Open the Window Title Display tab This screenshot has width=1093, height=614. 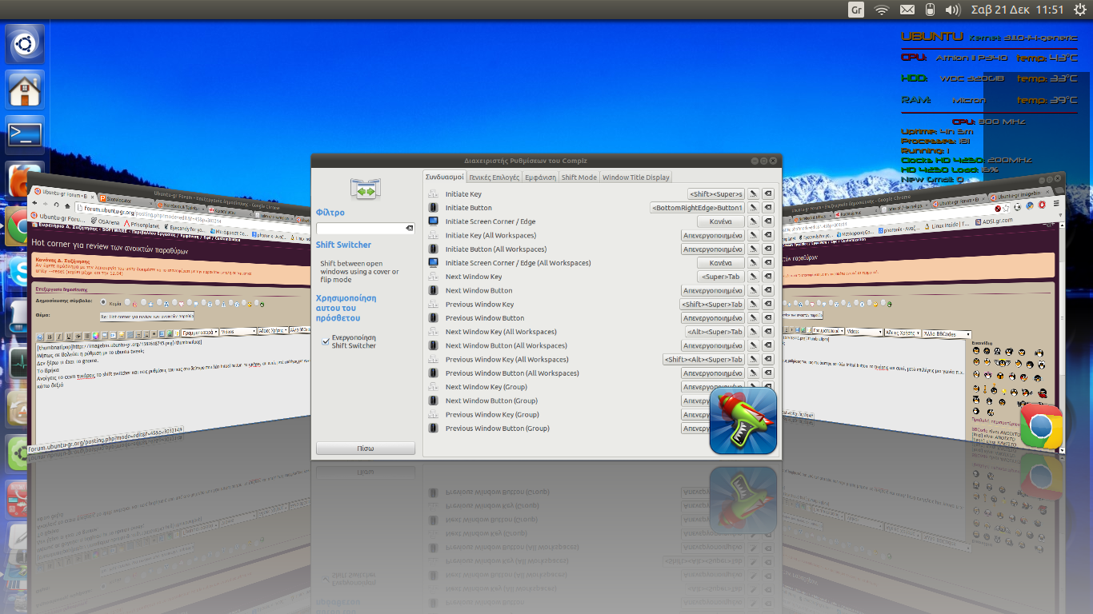click(635, 177)
